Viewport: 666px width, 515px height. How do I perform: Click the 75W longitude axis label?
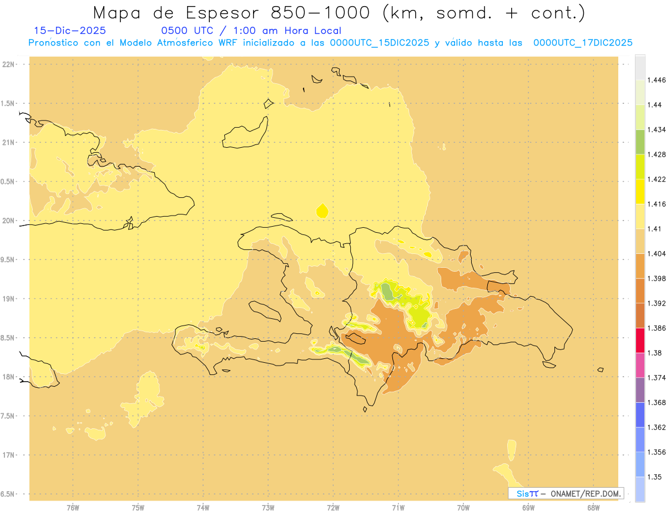[138, 508]
